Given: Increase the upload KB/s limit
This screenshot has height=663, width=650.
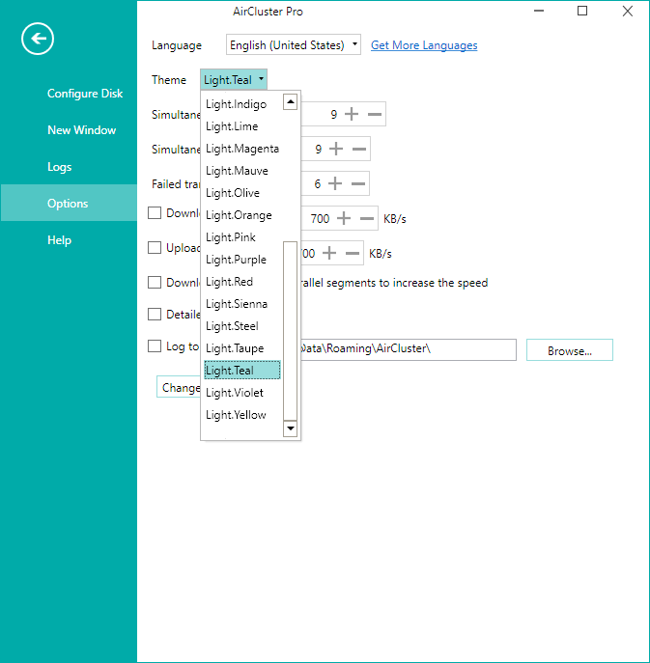Looking at the screenshot, I should point(329,253).
